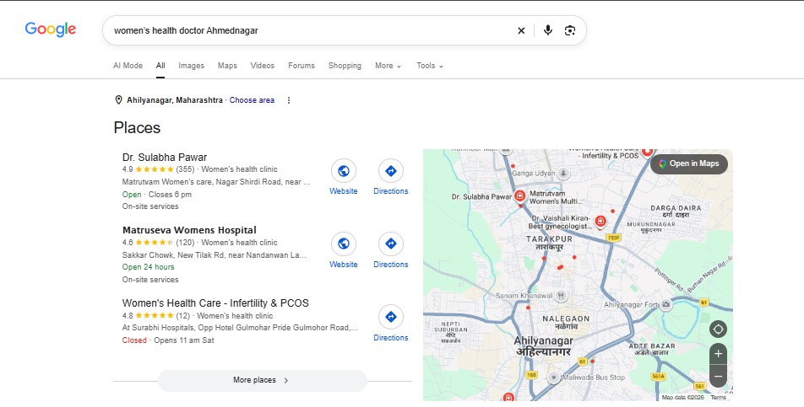Click Directions label for Matruseva Womens Hospital
The width and height of the screenshot is (804, 407).
[391, 265]
